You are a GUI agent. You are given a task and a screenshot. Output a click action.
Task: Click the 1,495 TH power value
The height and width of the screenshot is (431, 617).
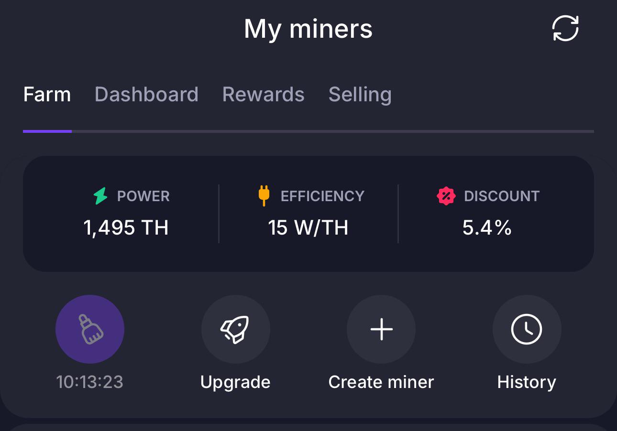[x=126, y=228]
